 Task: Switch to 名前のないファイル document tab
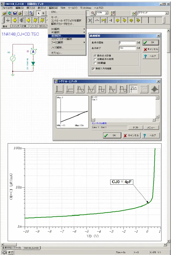pyautogui.click(x=11, y=248)
